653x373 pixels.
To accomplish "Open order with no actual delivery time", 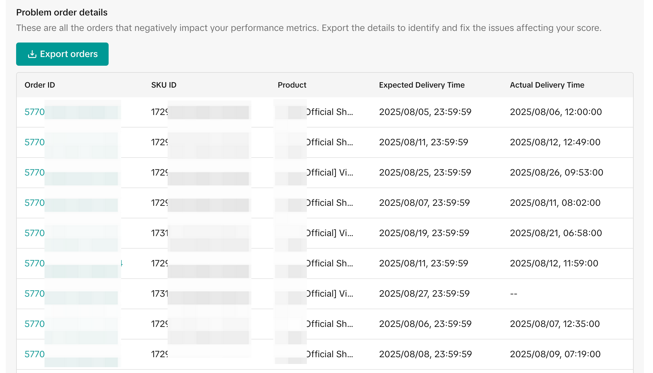I will (35, 294).
